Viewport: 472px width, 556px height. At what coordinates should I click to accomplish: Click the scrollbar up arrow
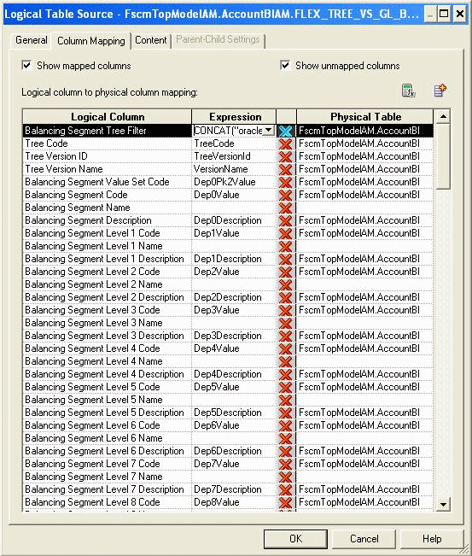pyautogui.click(x=443, y=116)
